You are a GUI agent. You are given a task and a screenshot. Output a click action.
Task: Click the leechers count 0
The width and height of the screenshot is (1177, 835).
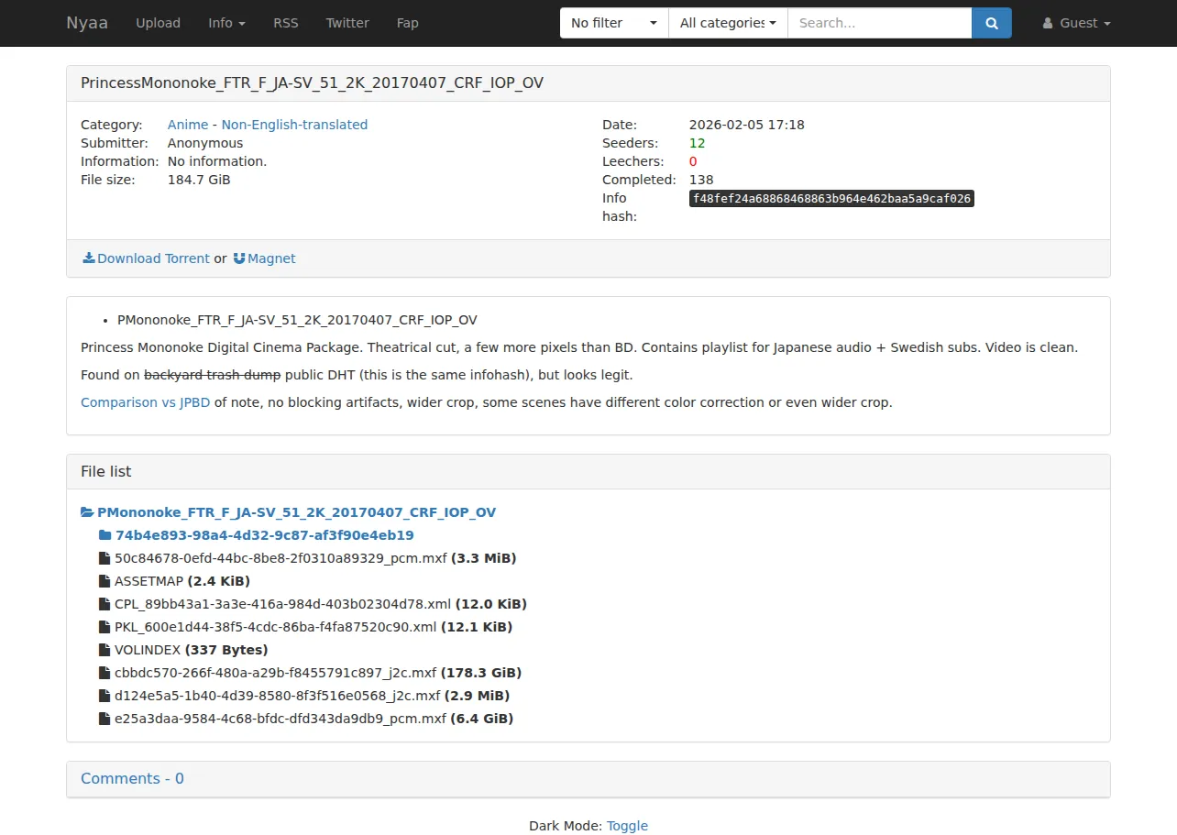pos(693,161)
